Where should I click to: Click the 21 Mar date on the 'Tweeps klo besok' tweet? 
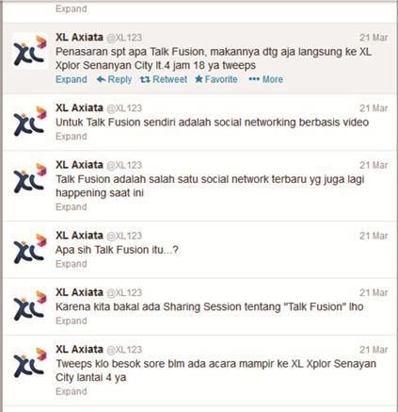[x=374, y=350]
